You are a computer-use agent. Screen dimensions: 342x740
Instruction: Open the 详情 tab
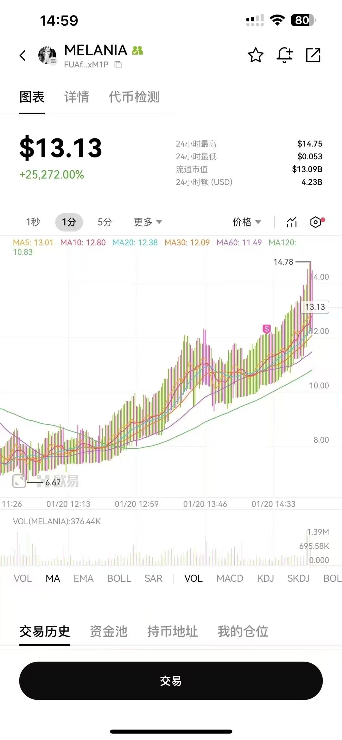point(77,97)
